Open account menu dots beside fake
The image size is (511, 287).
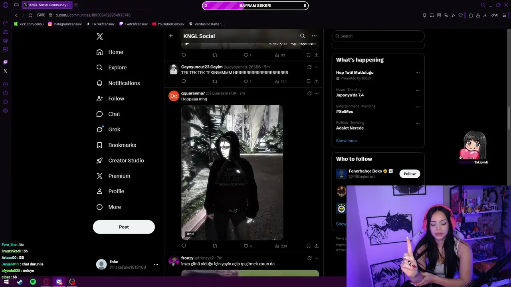tap(156, 264)
